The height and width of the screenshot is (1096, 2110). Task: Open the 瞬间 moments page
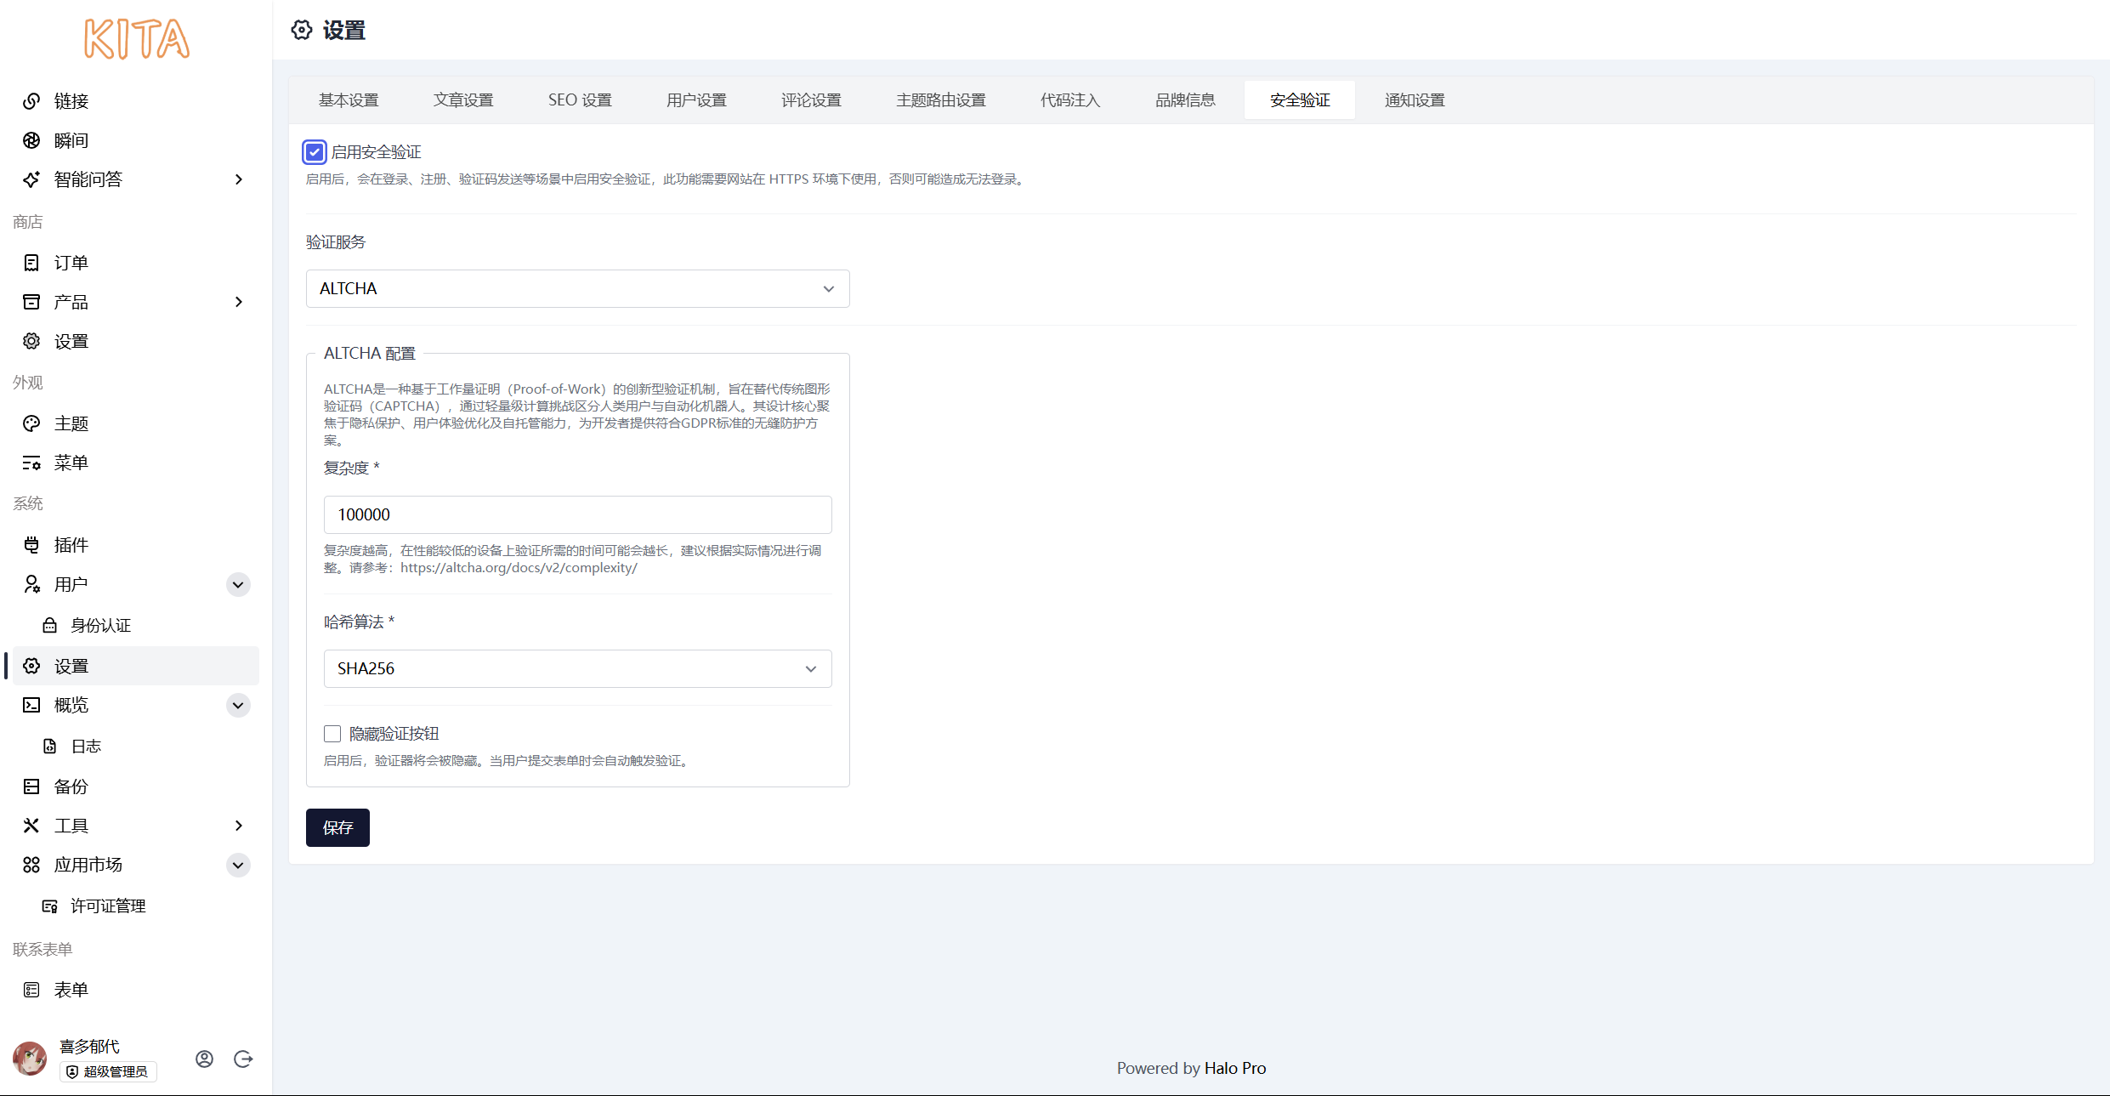(x=71, y=140)
